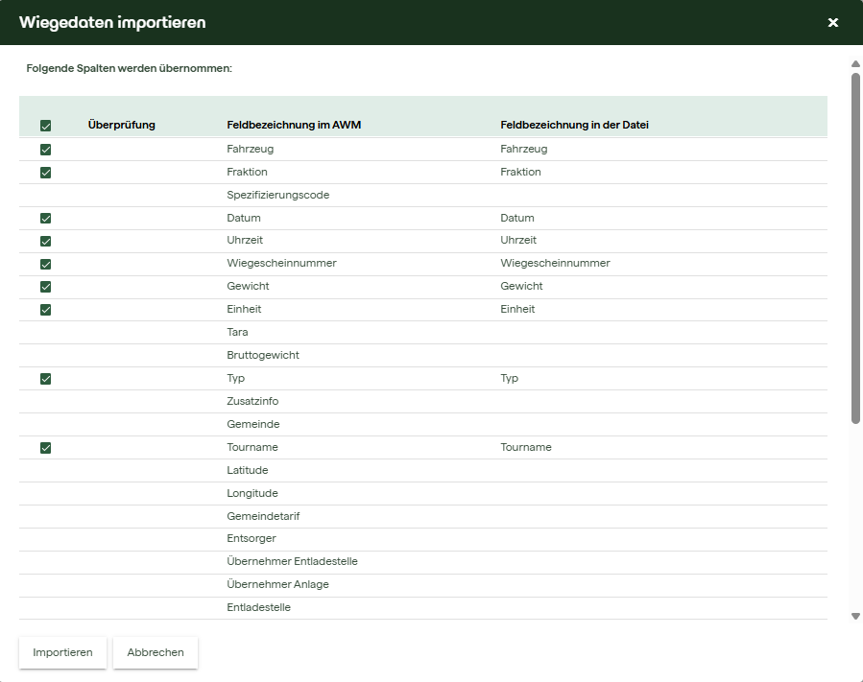Click the scrollbar up arrow
Screen dimensions: 863x682
855,64
